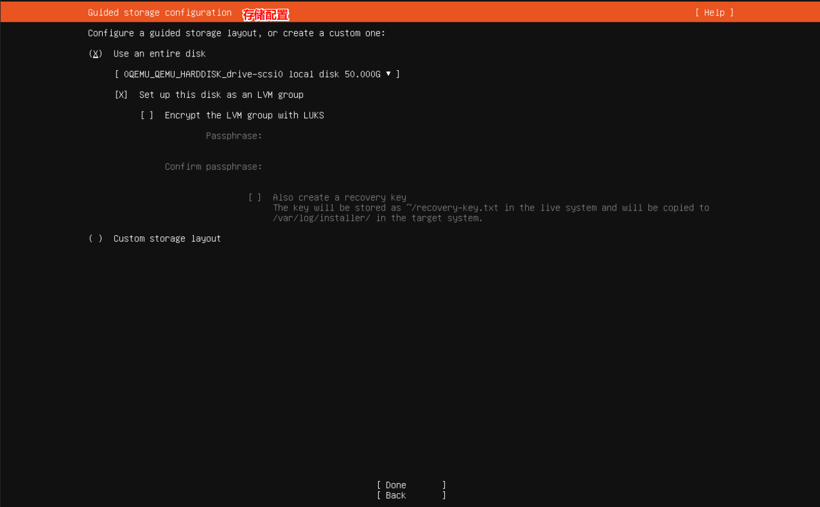Click the 'Encrypt the LVM group with LUKS' text
Screen dimensions: 820x507
[244, 115]
